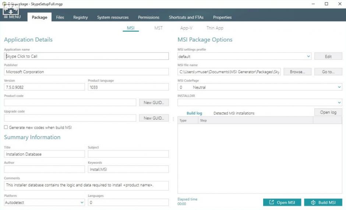This screenshot has width=346, height=210.
Task: Click the Comments text field
Action: pos(86,186)
